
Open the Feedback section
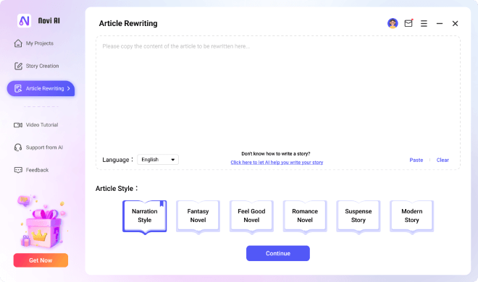coord(31,170)
